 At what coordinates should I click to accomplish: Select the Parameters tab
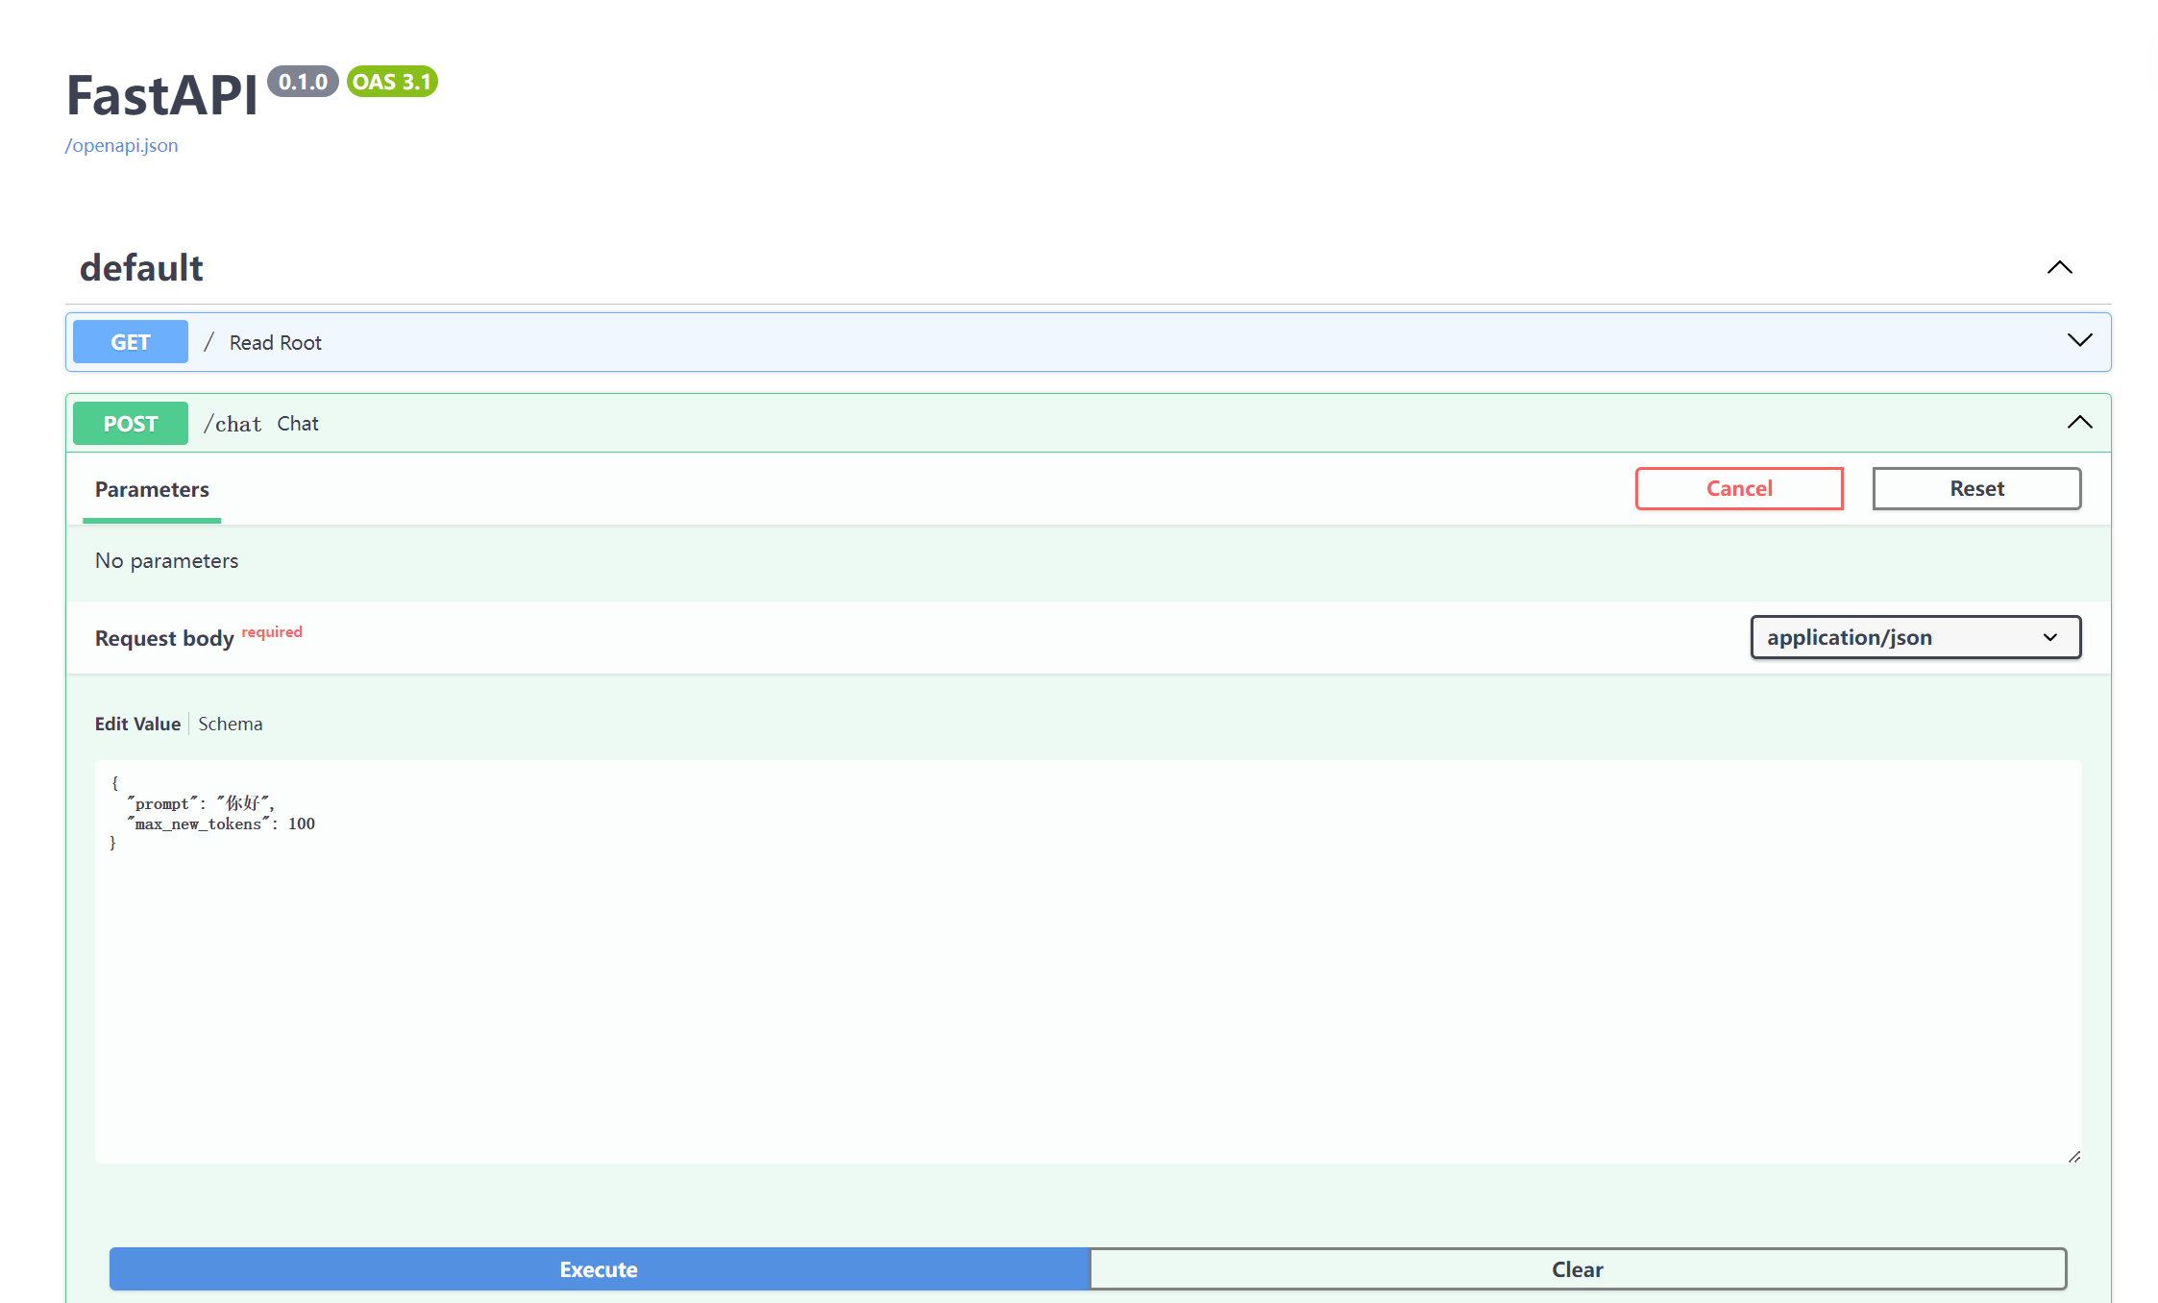pyautogui.click(x=152, y=489)
